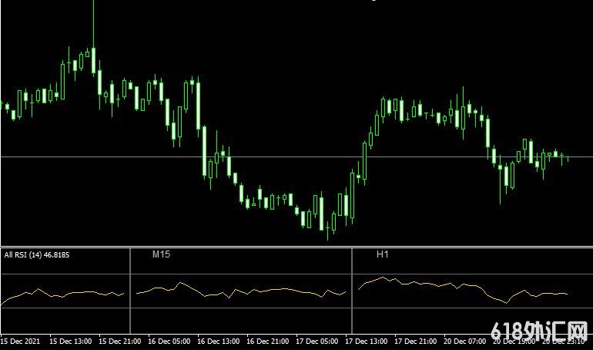This screenshot has width=593, height=350.
Task: Click the '15 Dec 13:00' time axis label
Action: (x=70, y=342)
